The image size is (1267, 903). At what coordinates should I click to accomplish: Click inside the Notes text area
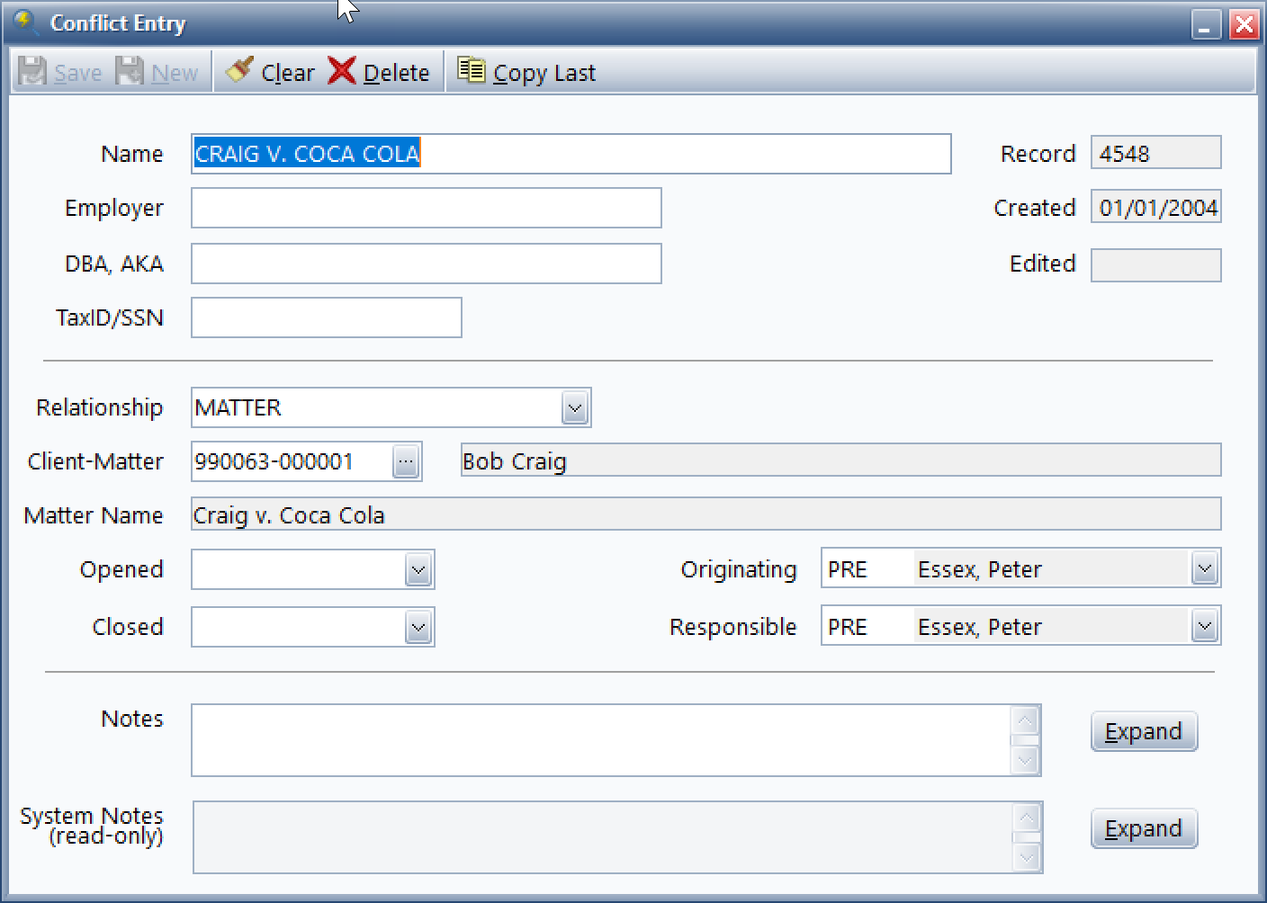pos(600,740)
